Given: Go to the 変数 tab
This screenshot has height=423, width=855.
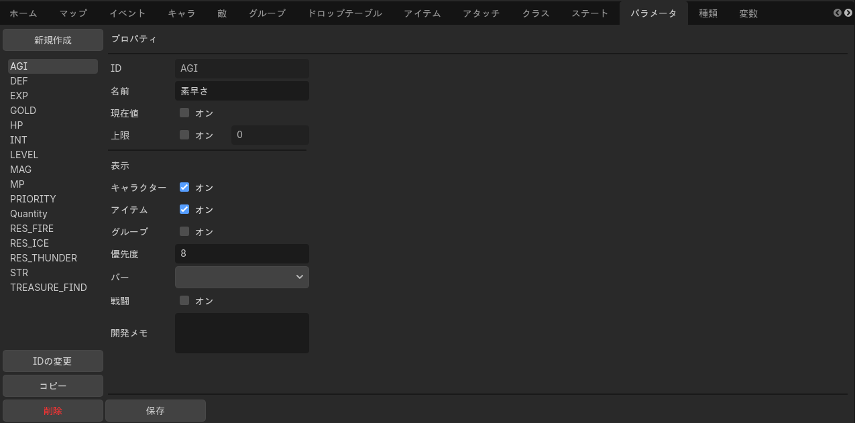Looking at the screenshot, I should pos(748,13).
